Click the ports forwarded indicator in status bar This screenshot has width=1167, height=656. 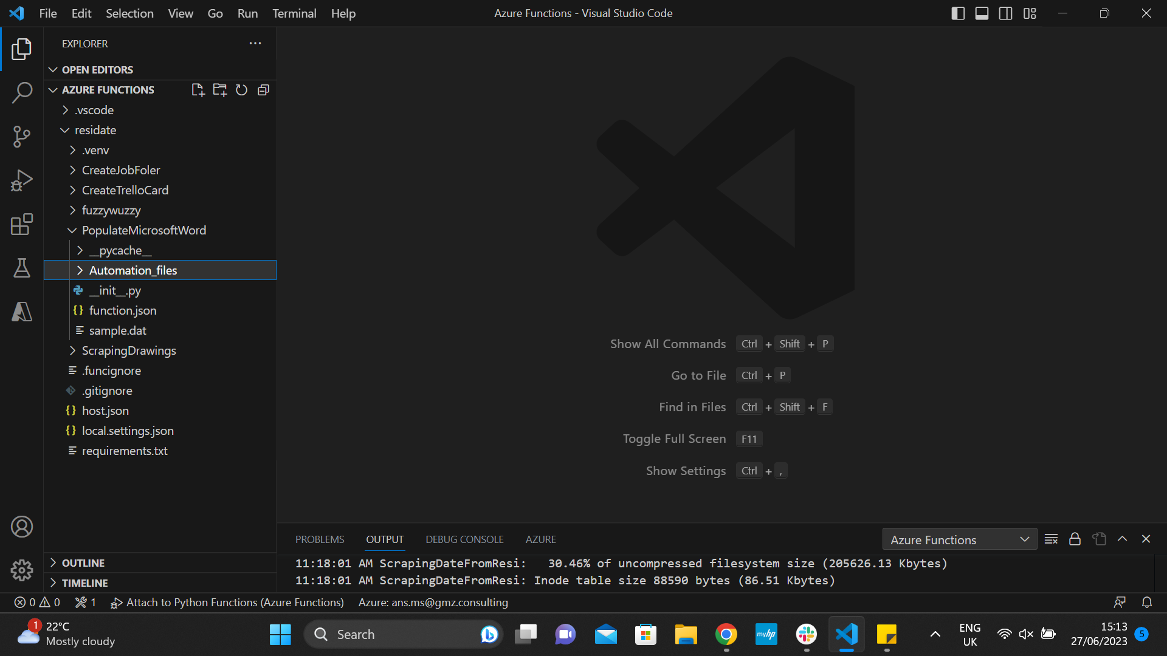click(86, 603)
